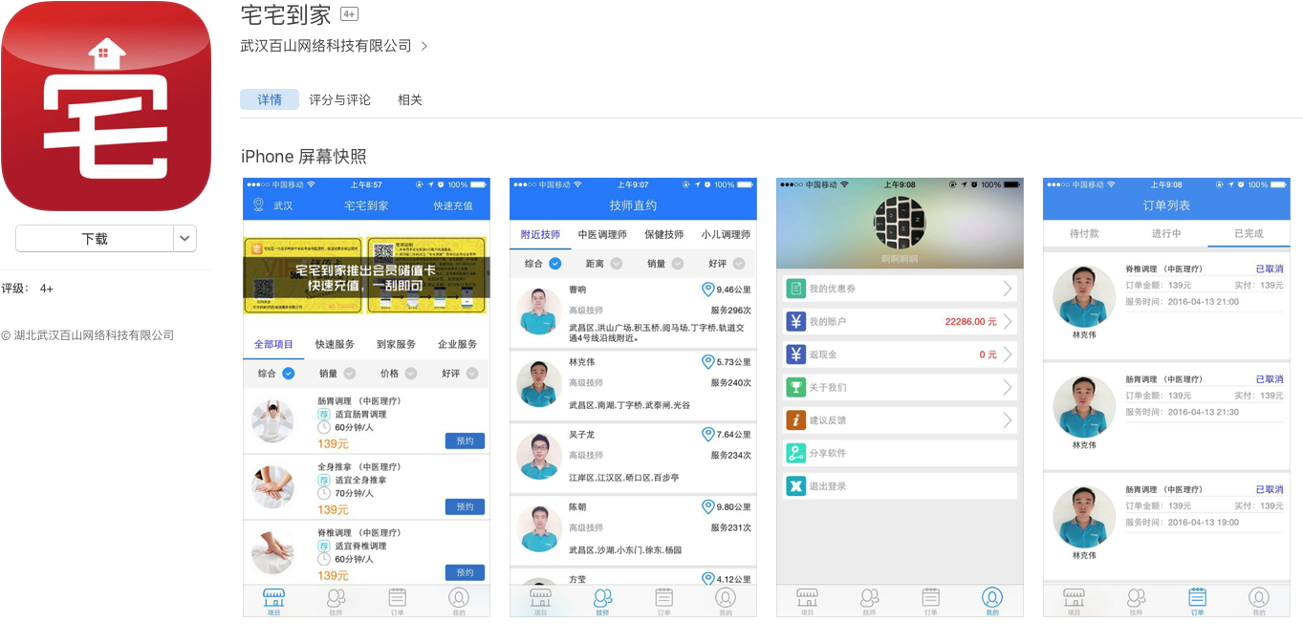Viewport: 1303px width, 644px height.
Task: Click the red 宅宅到家 app icon
Action: [x=105, y=105]
